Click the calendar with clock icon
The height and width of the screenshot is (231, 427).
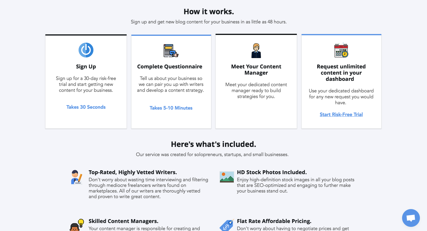[341, 50]
